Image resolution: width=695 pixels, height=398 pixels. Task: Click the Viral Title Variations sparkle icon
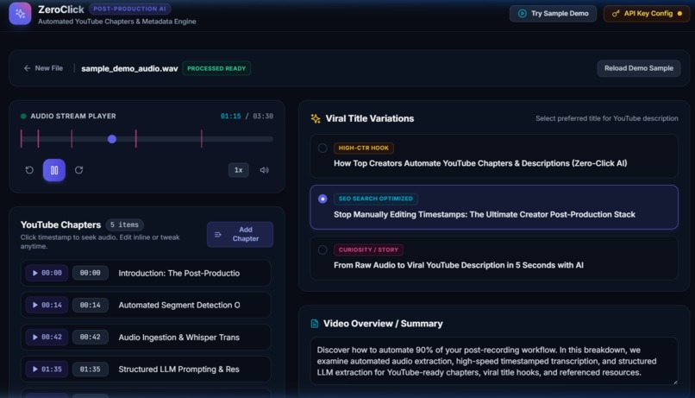pyautogui.click(x=316, y=118)
